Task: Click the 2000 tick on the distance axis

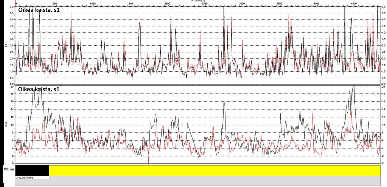Action: pyautogui.click(x=167, y=3)
